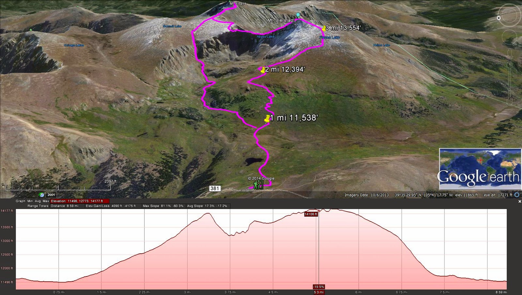Click the yellow 1 mi placemark pin
Image resolution: width=522 pixels, height=295 pixels.
(267, 119)
